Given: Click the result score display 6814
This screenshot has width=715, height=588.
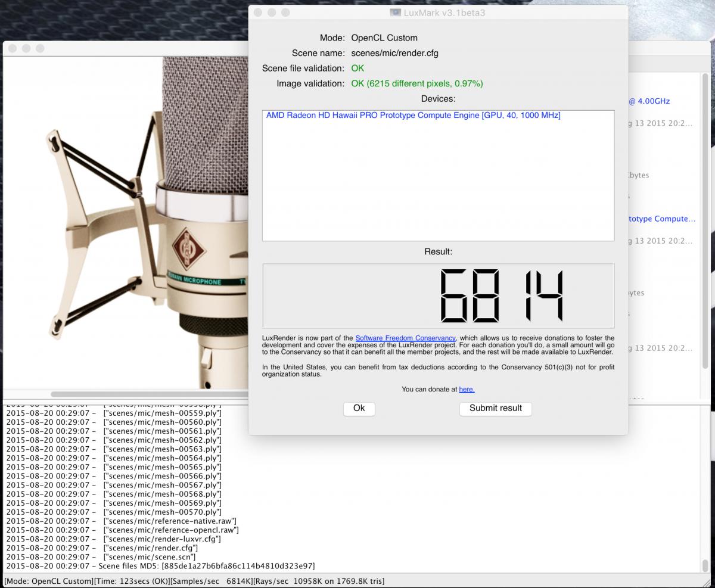Looking at the screenshot, I should click(438, 296).
